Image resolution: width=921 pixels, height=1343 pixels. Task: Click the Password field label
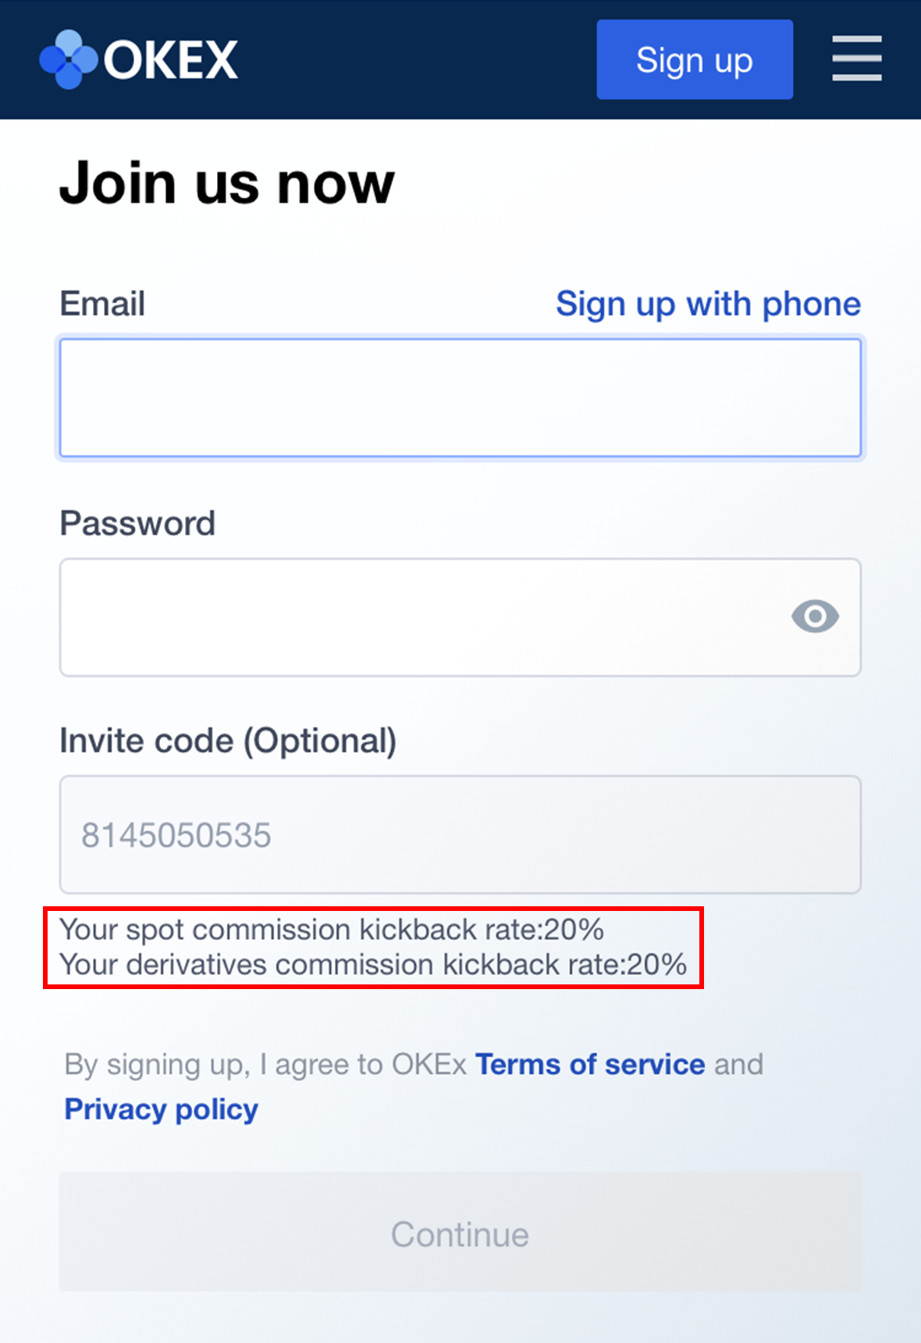pyautogui.click(x=137, y=523)
